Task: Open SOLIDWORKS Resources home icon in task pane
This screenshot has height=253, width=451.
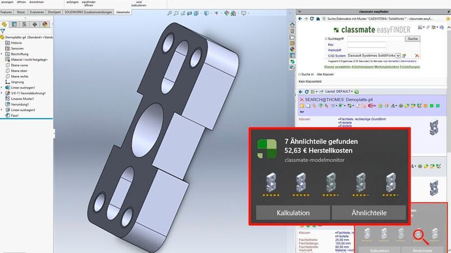Action: coord(292,25)
